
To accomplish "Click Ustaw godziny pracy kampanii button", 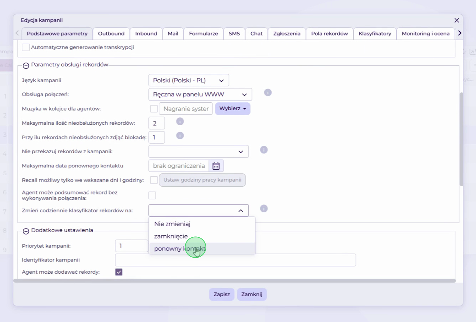I will (x=202, y=180).
